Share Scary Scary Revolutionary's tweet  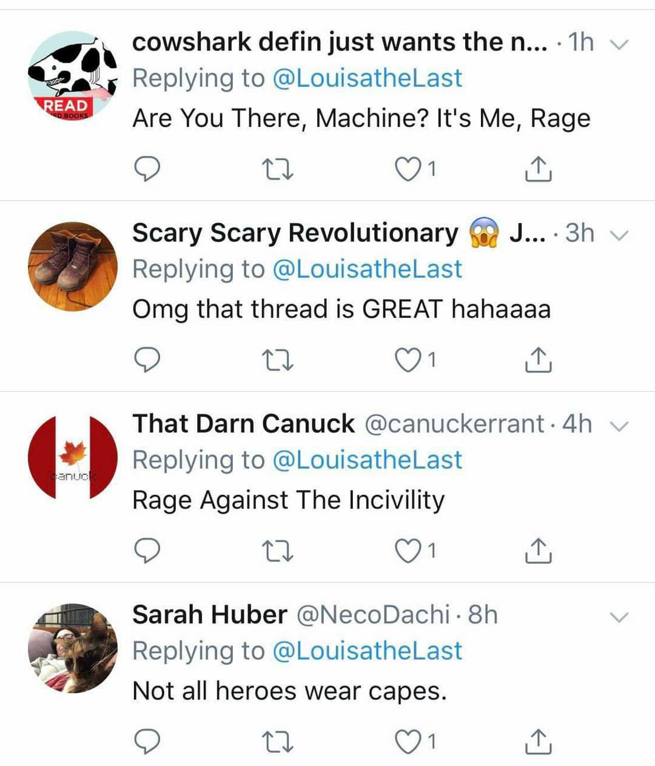click(x=537, y=360)
